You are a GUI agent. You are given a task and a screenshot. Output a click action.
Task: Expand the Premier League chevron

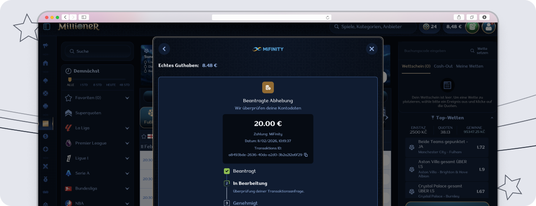[127, 143]
